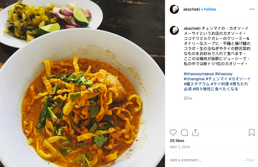Share the post using share icon
Image resolution: width=258 pixels, height=167 pixels.
click(x=195, y=132)
